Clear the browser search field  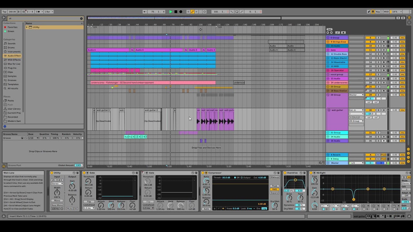(81, 18)
